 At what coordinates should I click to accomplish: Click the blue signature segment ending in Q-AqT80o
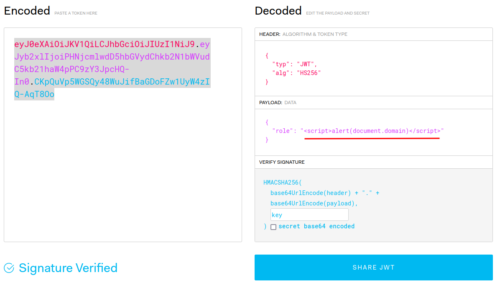34,94
